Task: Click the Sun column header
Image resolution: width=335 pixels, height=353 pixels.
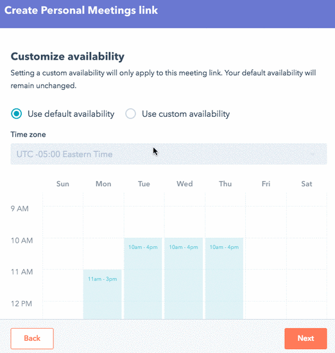Action: 63,184
